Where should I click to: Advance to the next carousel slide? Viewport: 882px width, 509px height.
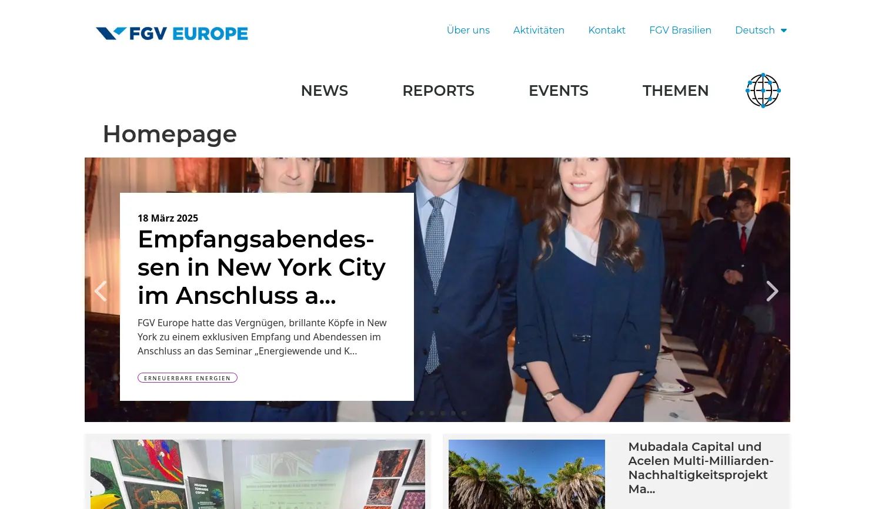(772, 290)
